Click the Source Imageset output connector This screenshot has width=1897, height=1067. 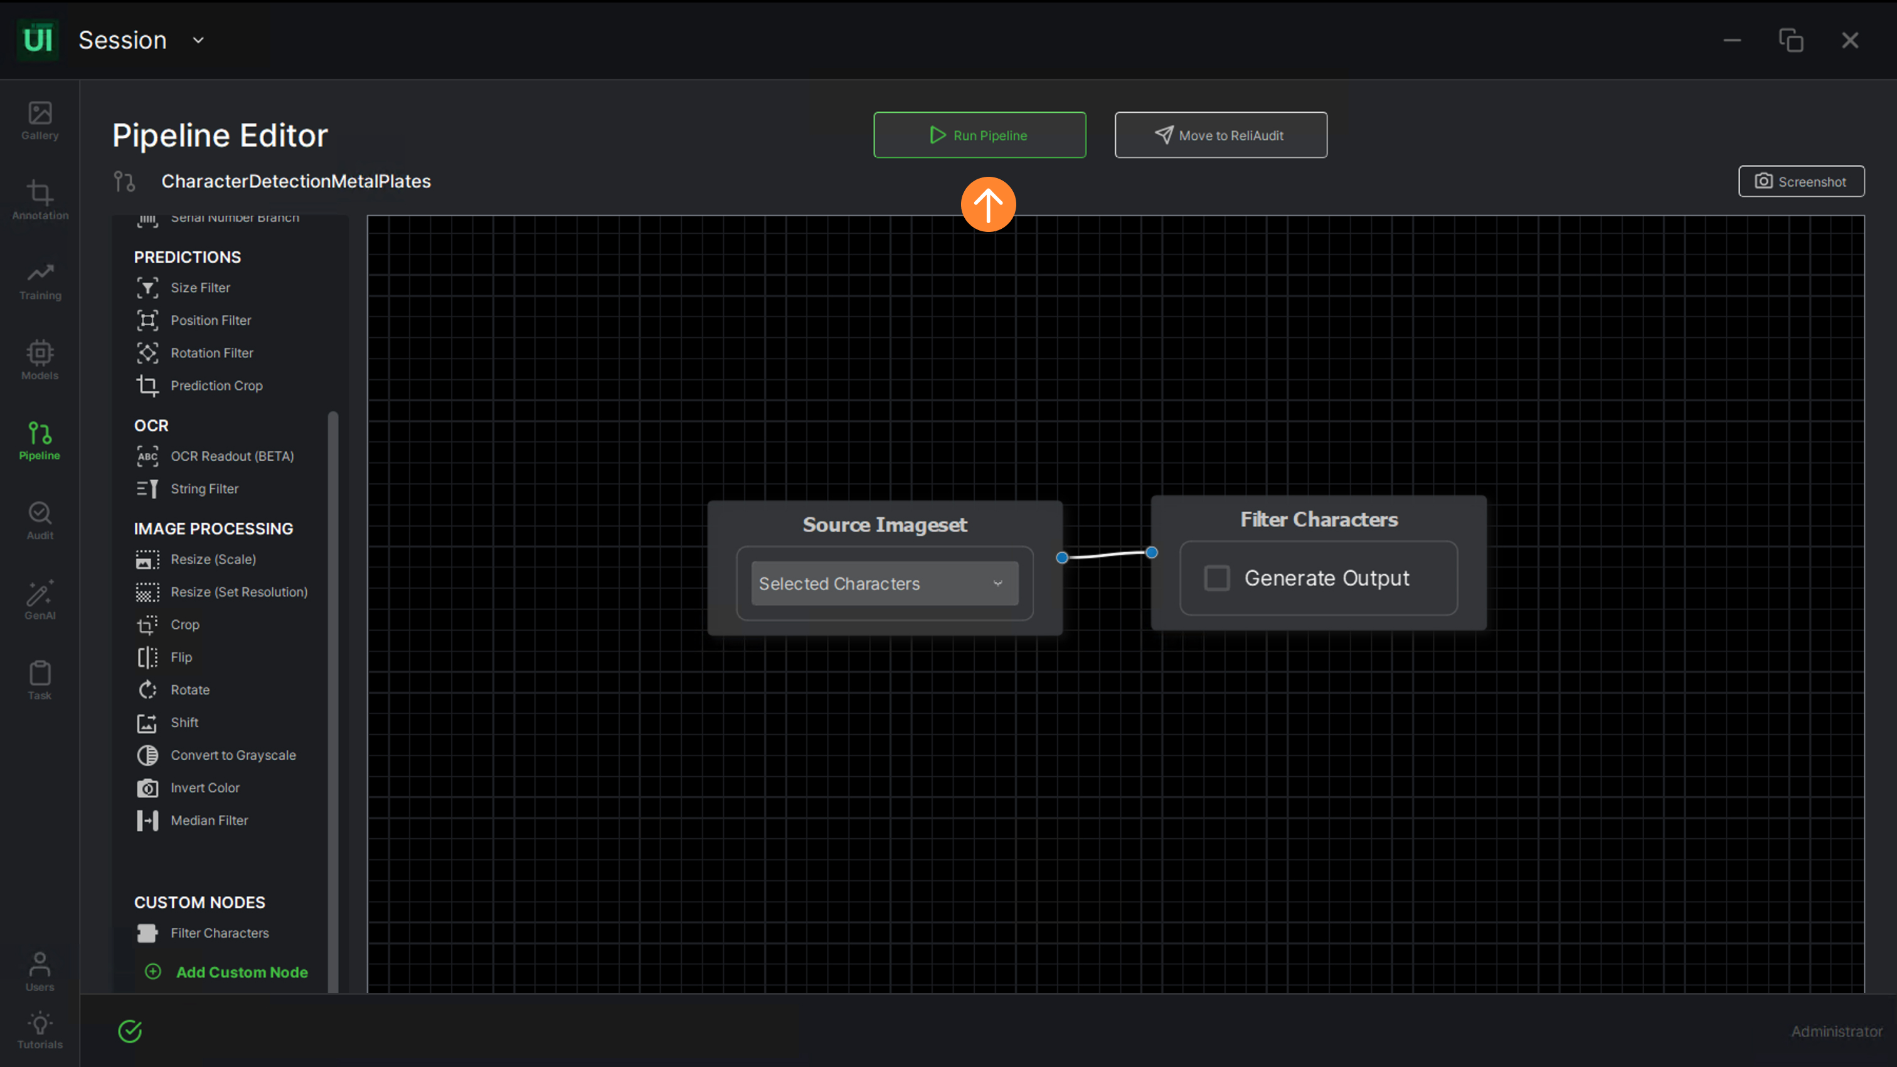pos(1062,558)
